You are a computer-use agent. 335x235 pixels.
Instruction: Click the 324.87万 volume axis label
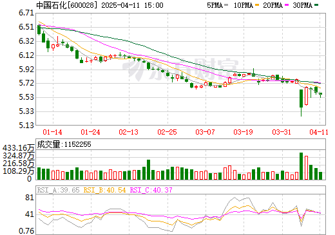[19, 156]
